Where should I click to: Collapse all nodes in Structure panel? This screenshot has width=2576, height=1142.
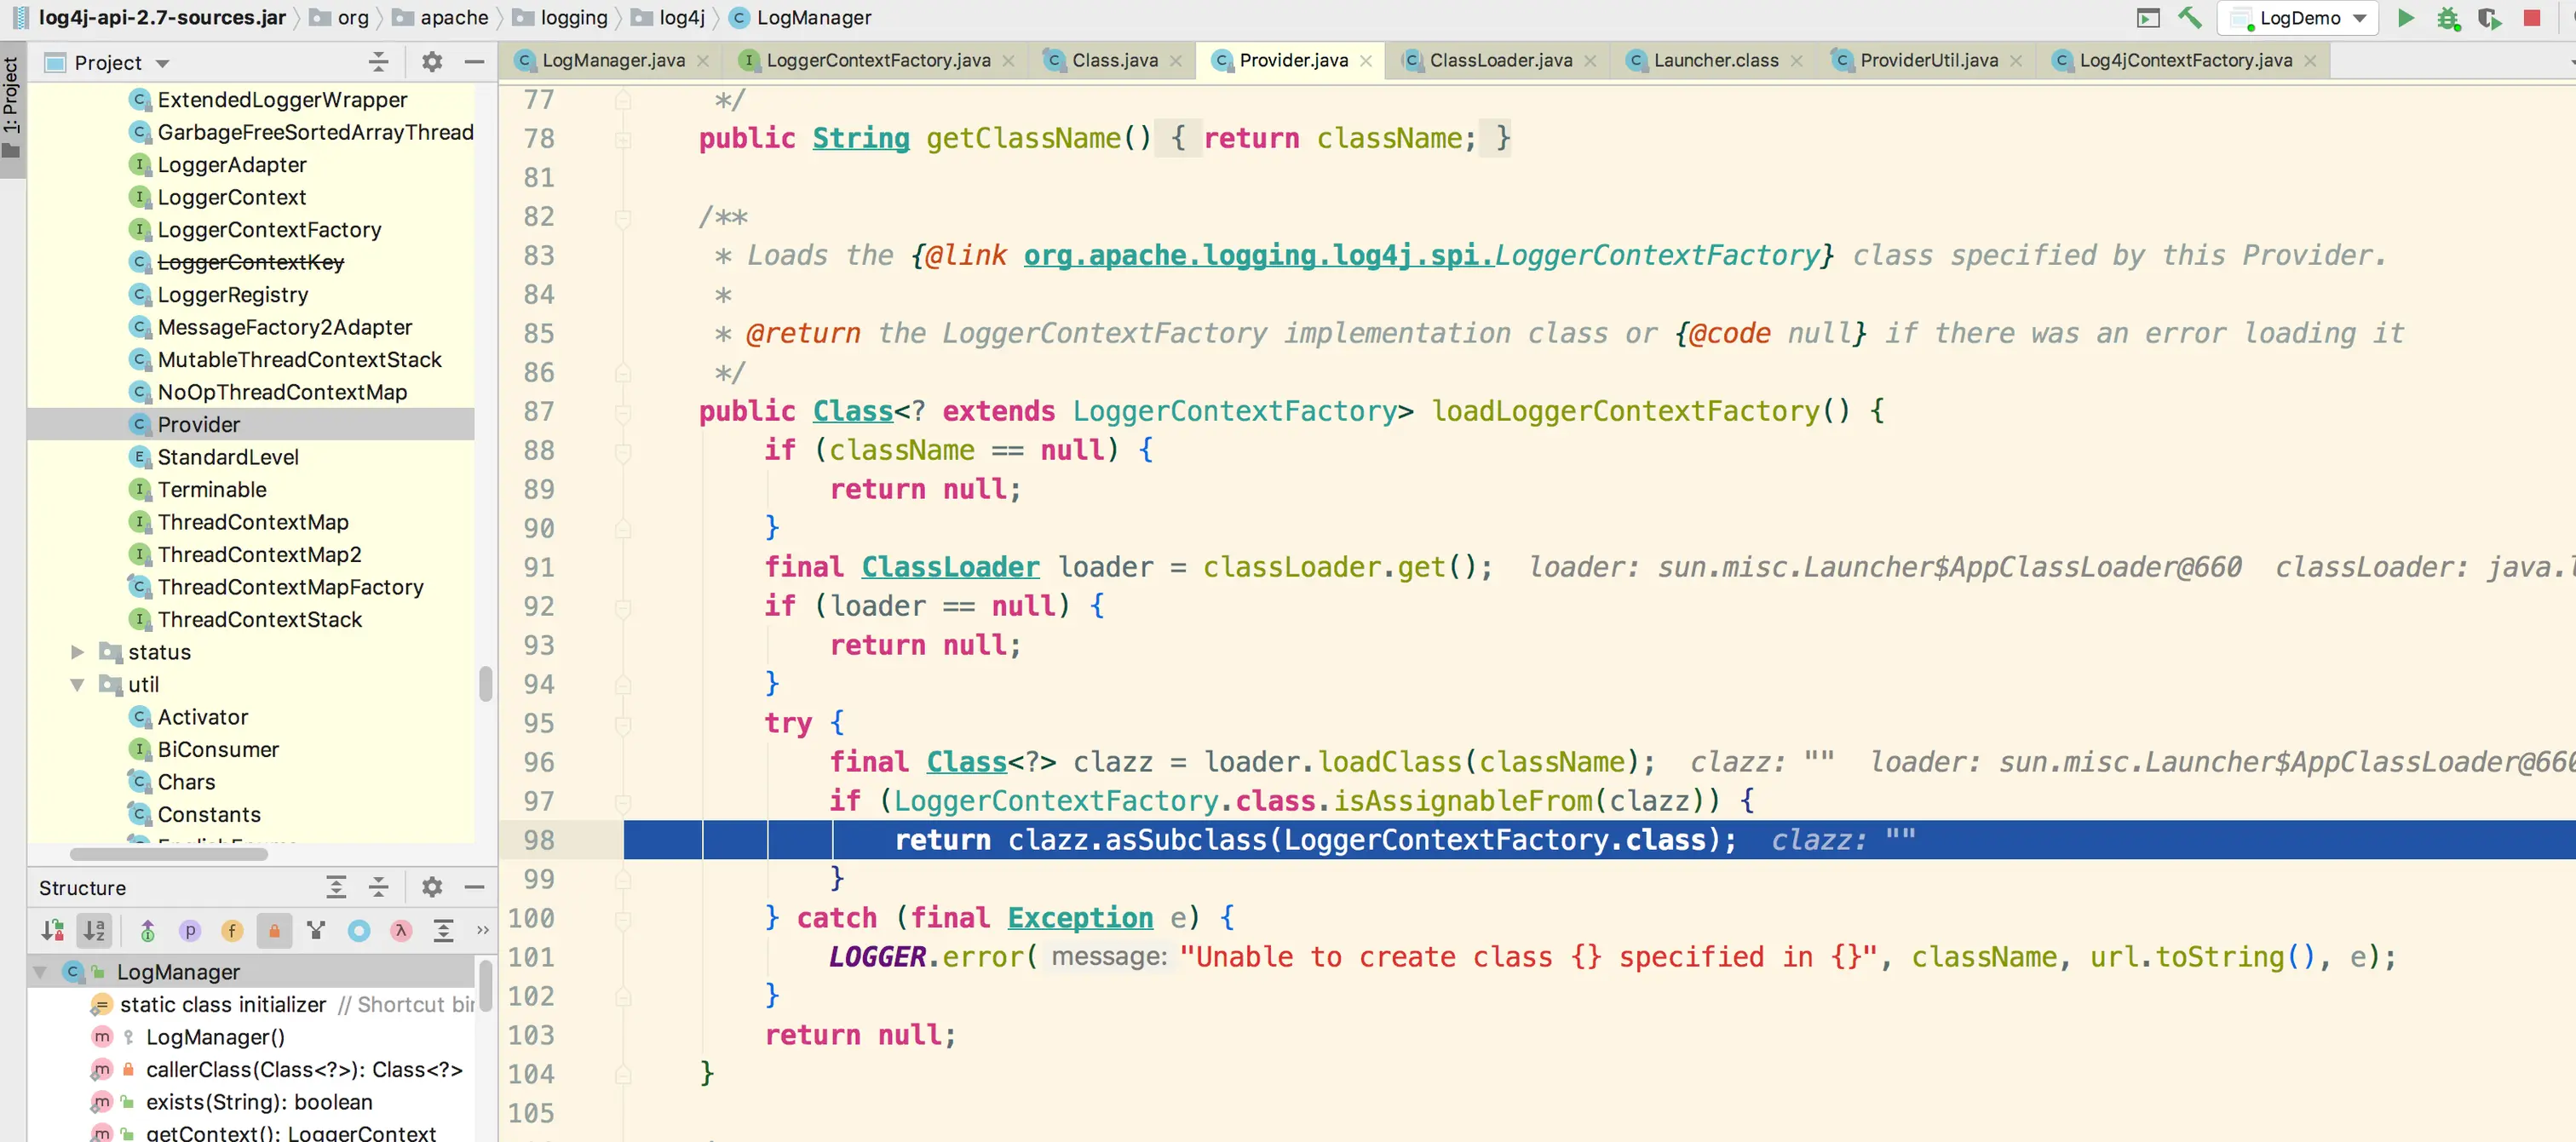(378, 888)
